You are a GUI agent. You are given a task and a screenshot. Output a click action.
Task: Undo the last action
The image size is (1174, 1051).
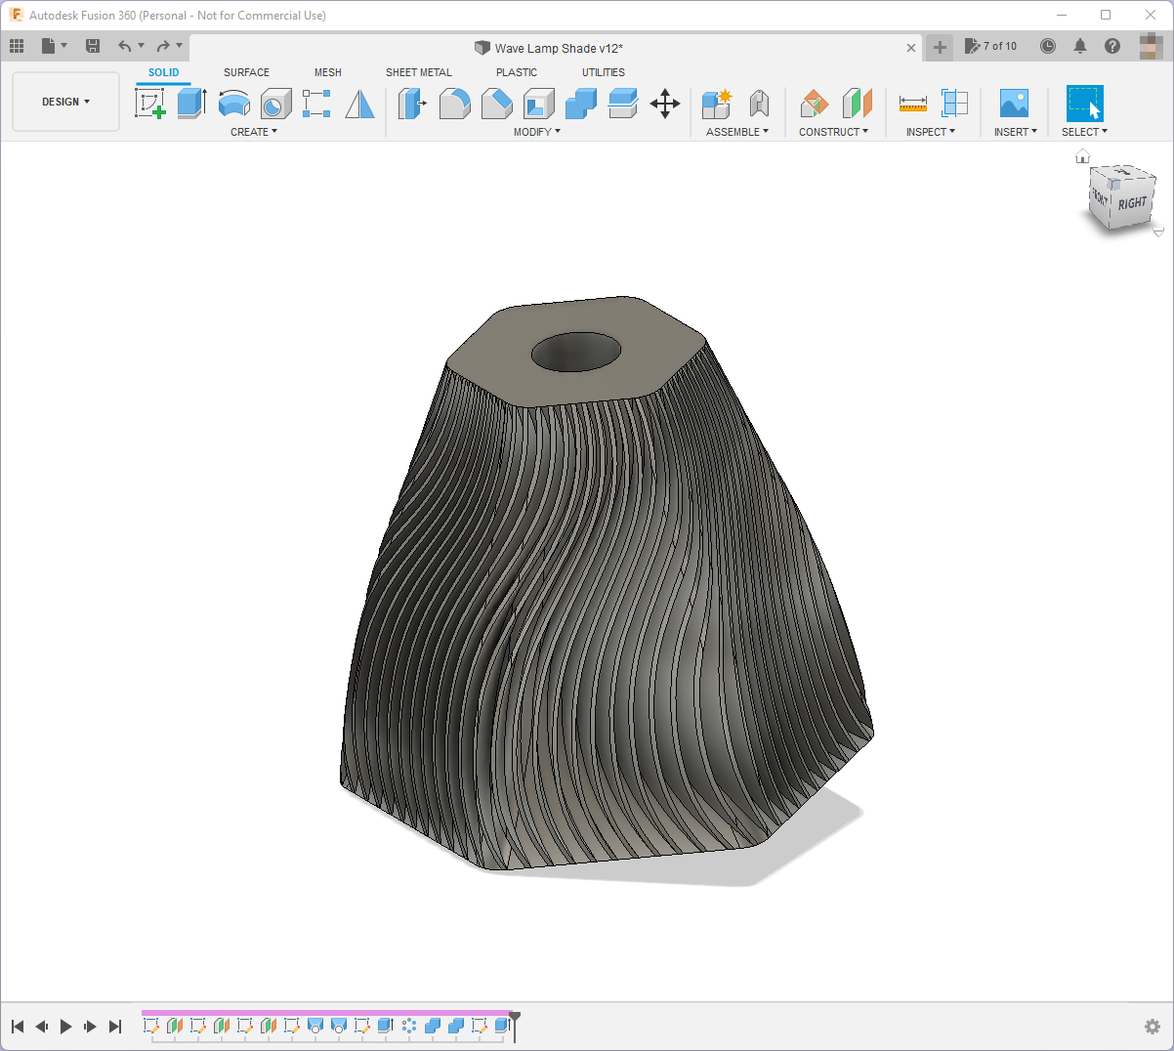pyautogui.click(x=125, y=46)
